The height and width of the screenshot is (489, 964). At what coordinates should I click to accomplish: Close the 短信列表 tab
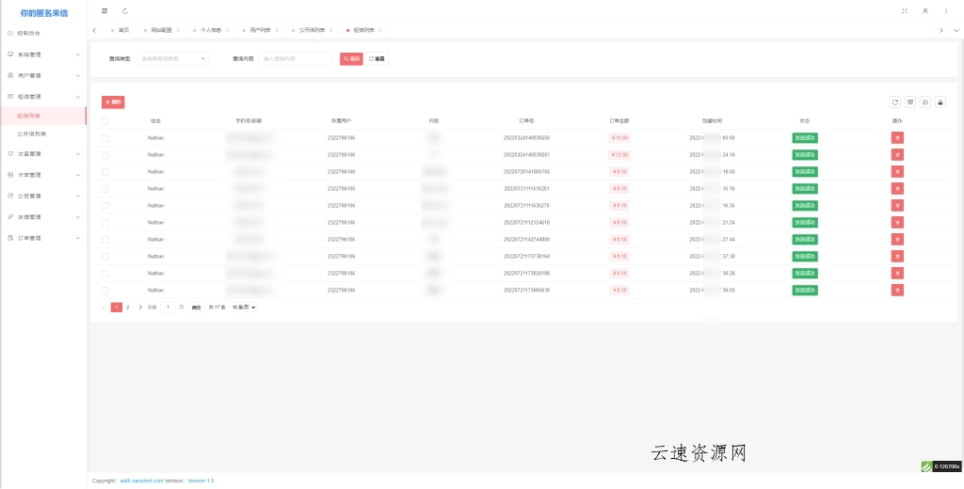(380, 30)
